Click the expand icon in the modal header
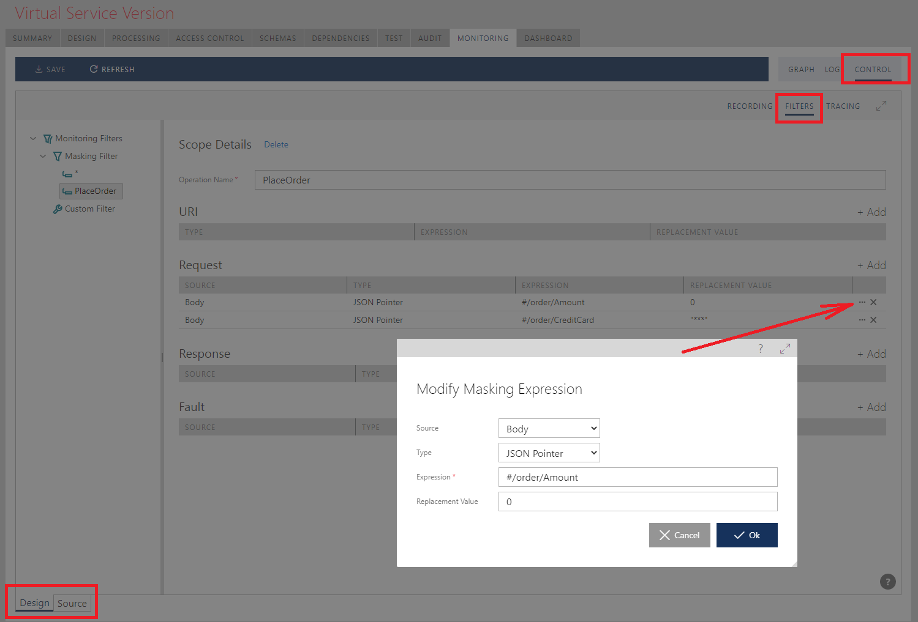Viewport: 918px width, 622px height. (x=784, y=347)
